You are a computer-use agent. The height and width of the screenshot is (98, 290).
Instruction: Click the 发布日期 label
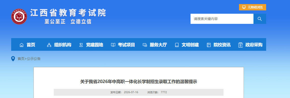[116, 92]
